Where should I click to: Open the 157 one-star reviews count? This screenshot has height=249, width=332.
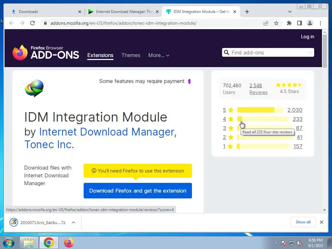[298, 146]
